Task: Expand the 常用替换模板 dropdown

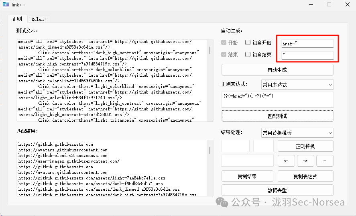Action: coord(297,133)
